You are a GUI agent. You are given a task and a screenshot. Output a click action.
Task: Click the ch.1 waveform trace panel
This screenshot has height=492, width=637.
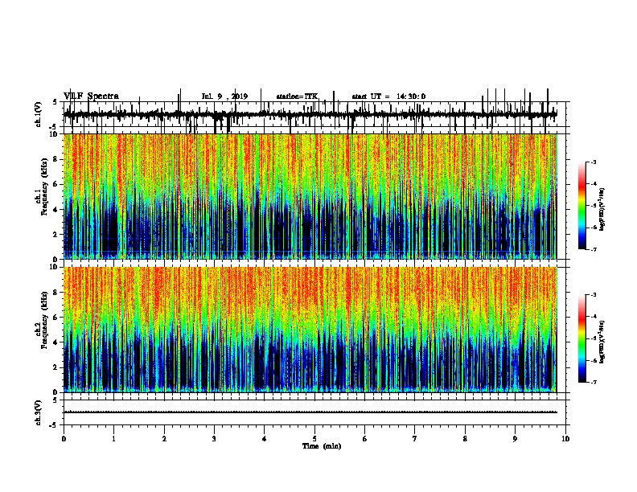coord(314,114)
